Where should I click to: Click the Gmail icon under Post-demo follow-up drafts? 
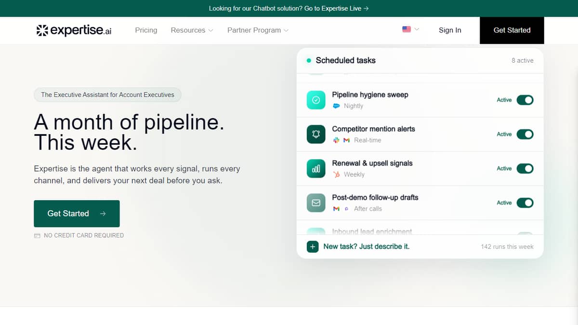point(336,209)
